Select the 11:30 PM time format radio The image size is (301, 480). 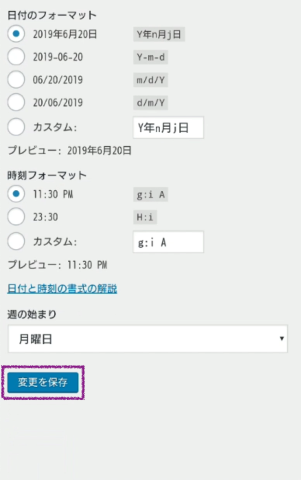pyautogui.click(x=16, y=194)
